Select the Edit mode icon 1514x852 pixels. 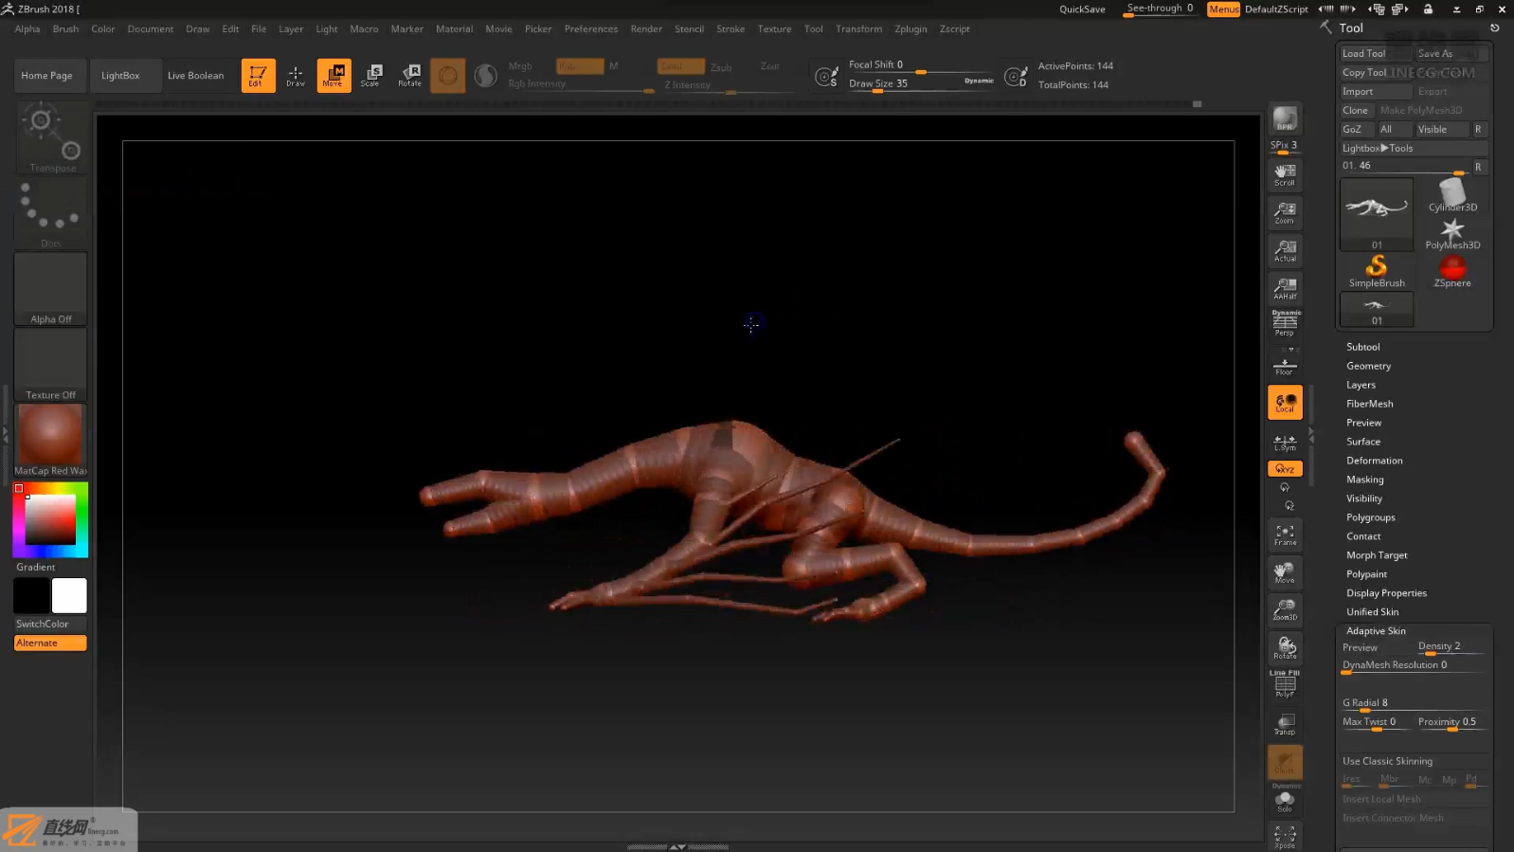(x=258, y=76)
